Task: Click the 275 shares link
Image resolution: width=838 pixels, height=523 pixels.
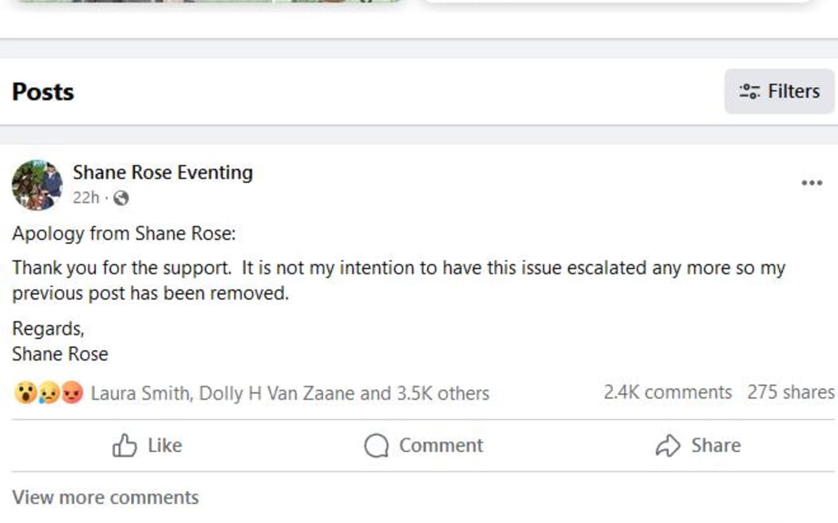Action: [788, 392]
